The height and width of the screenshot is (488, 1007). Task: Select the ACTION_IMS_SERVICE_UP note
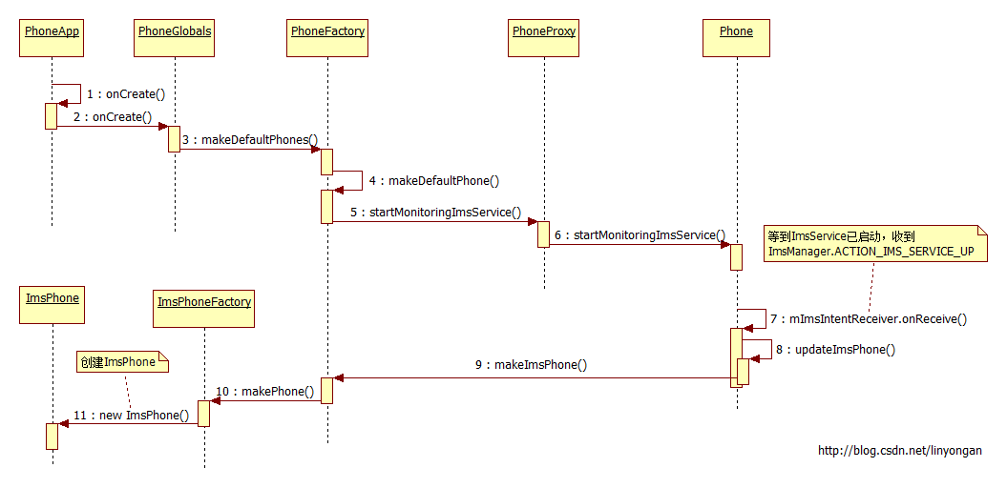pyautogui.click(x=876, y=244)
